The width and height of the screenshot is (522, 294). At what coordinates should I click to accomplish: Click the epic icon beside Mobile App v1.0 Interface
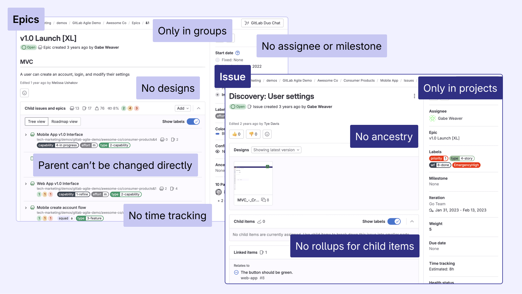click(32, 134)
